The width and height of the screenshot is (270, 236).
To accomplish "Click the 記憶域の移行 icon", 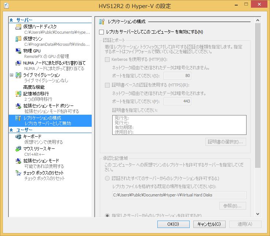I will [x=18, y=94].
